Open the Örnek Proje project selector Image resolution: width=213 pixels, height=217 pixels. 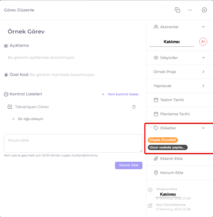(x=179, y=72)
